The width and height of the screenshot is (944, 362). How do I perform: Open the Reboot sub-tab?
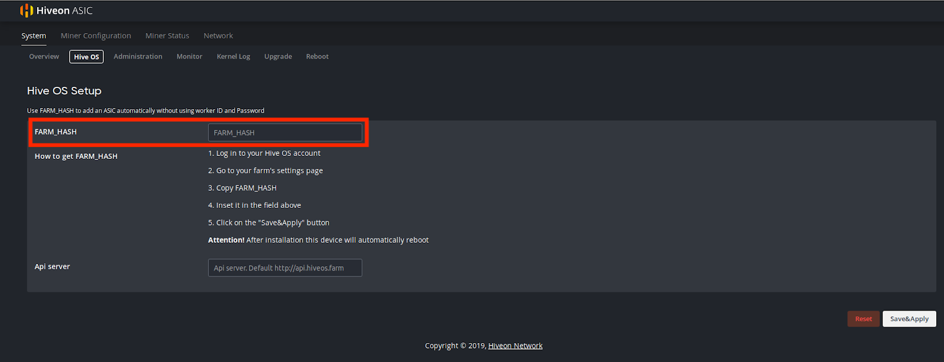pyautogui.click(x=317, y=57)
